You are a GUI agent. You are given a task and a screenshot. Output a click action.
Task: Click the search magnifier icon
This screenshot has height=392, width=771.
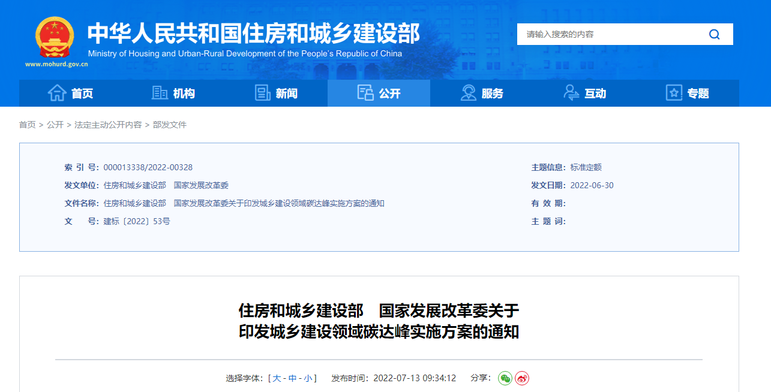tap(714, 34)
